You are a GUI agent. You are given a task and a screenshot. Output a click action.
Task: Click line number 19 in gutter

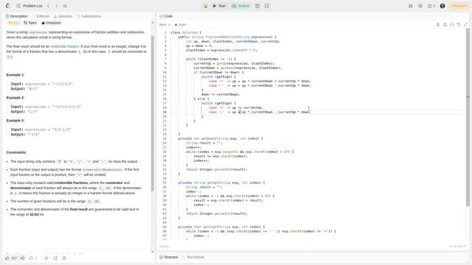(164, 112)
